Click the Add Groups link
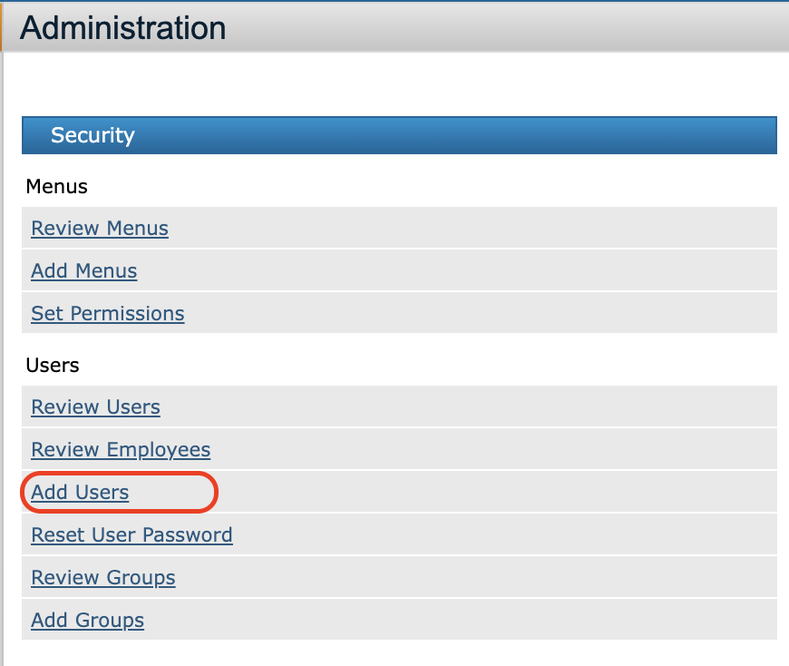Image resolution: width=789 pixels, height=666 pixels. click(87, 620)
